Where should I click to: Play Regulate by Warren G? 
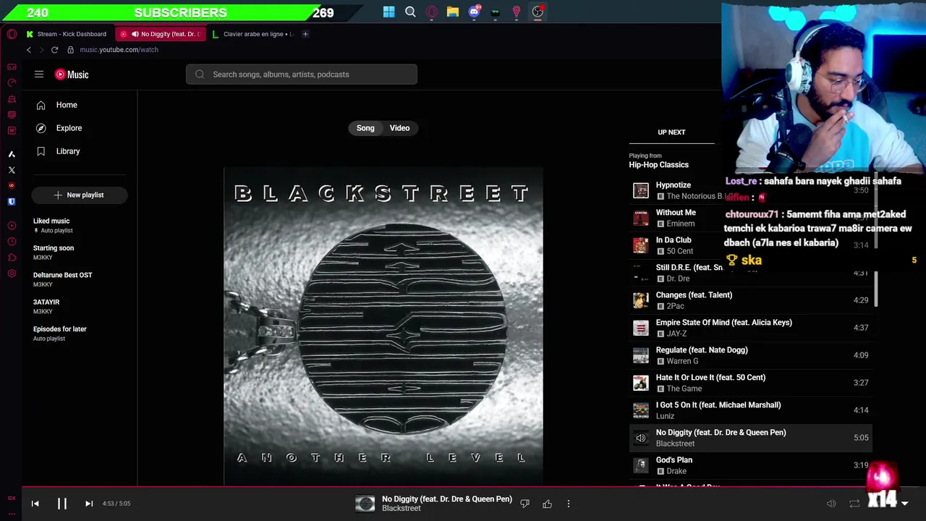(750, 355)
